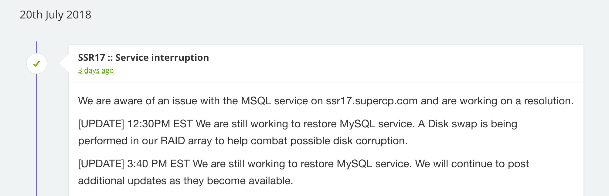Click "additional updates as they become available" text
609x196 pixels.
point(185,181)
